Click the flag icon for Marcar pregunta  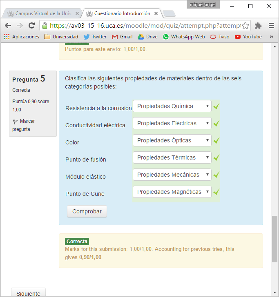point(15,122)
